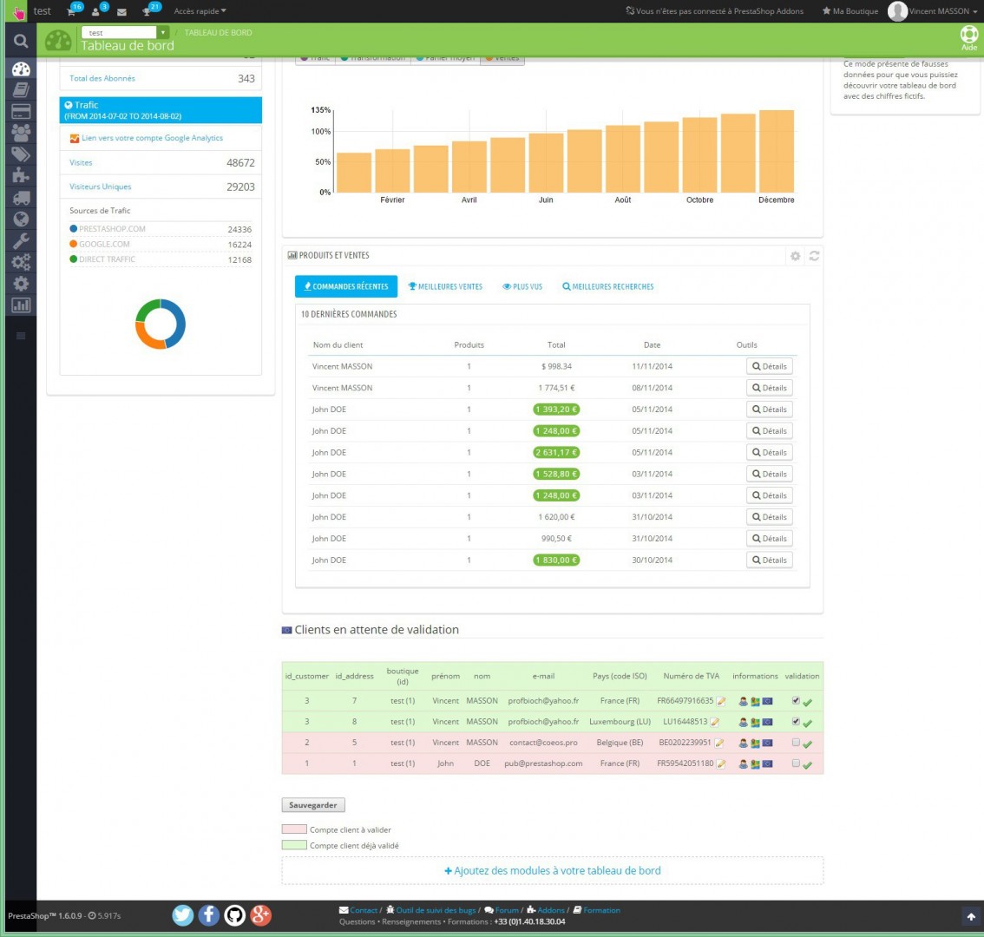Open the Vincent MASSON user menu
This screenshot has height=937, width=984.
coord(939,11)
